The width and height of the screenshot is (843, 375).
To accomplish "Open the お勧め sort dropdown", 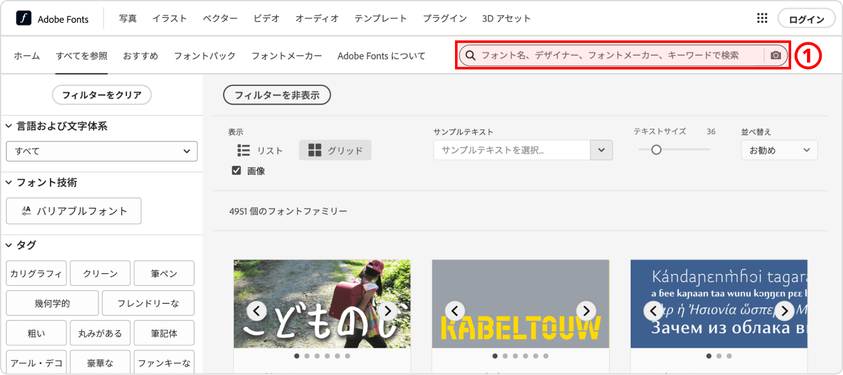I will (779, 150).
